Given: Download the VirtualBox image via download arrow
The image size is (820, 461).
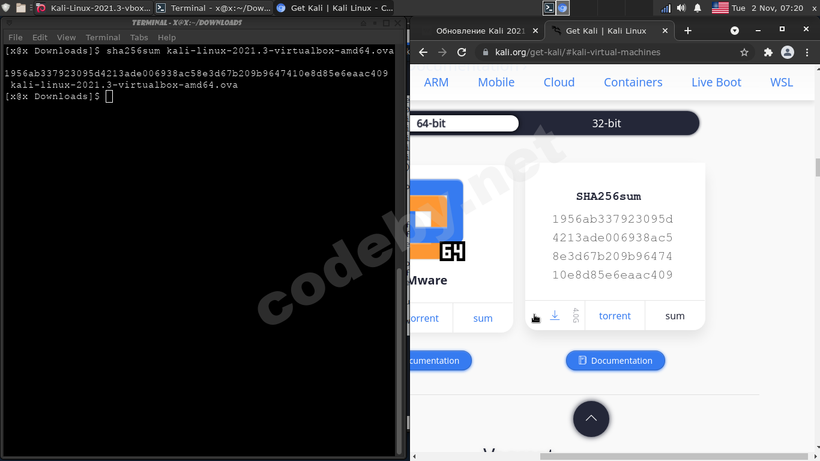Looking at the screenshot, I should (555, 315).
